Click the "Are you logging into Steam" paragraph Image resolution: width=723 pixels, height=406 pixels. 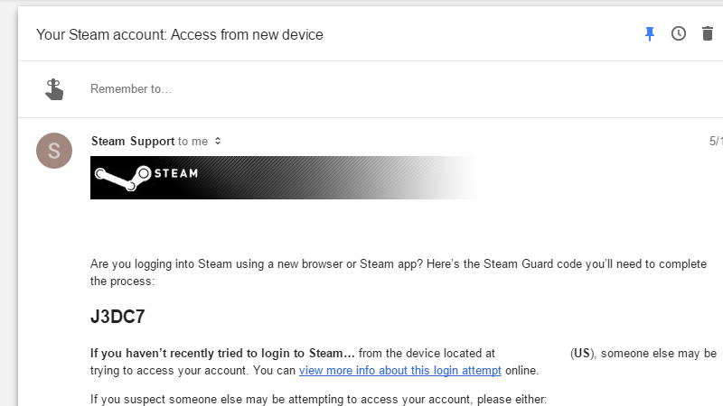pyautogui.click(x=399, y=272)
